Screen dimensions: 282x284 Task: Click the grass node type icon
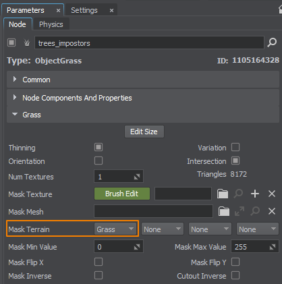point(27,42)
